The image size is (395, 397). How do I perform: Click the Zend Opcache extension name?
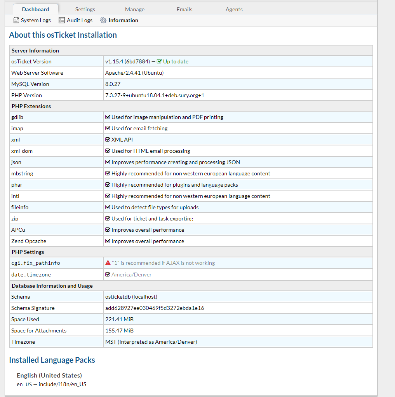click(x=29, y=241)
